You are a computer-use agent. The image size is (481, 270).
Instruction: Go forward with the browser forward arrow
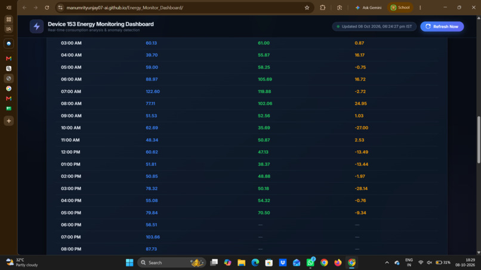tap(36, 8)
